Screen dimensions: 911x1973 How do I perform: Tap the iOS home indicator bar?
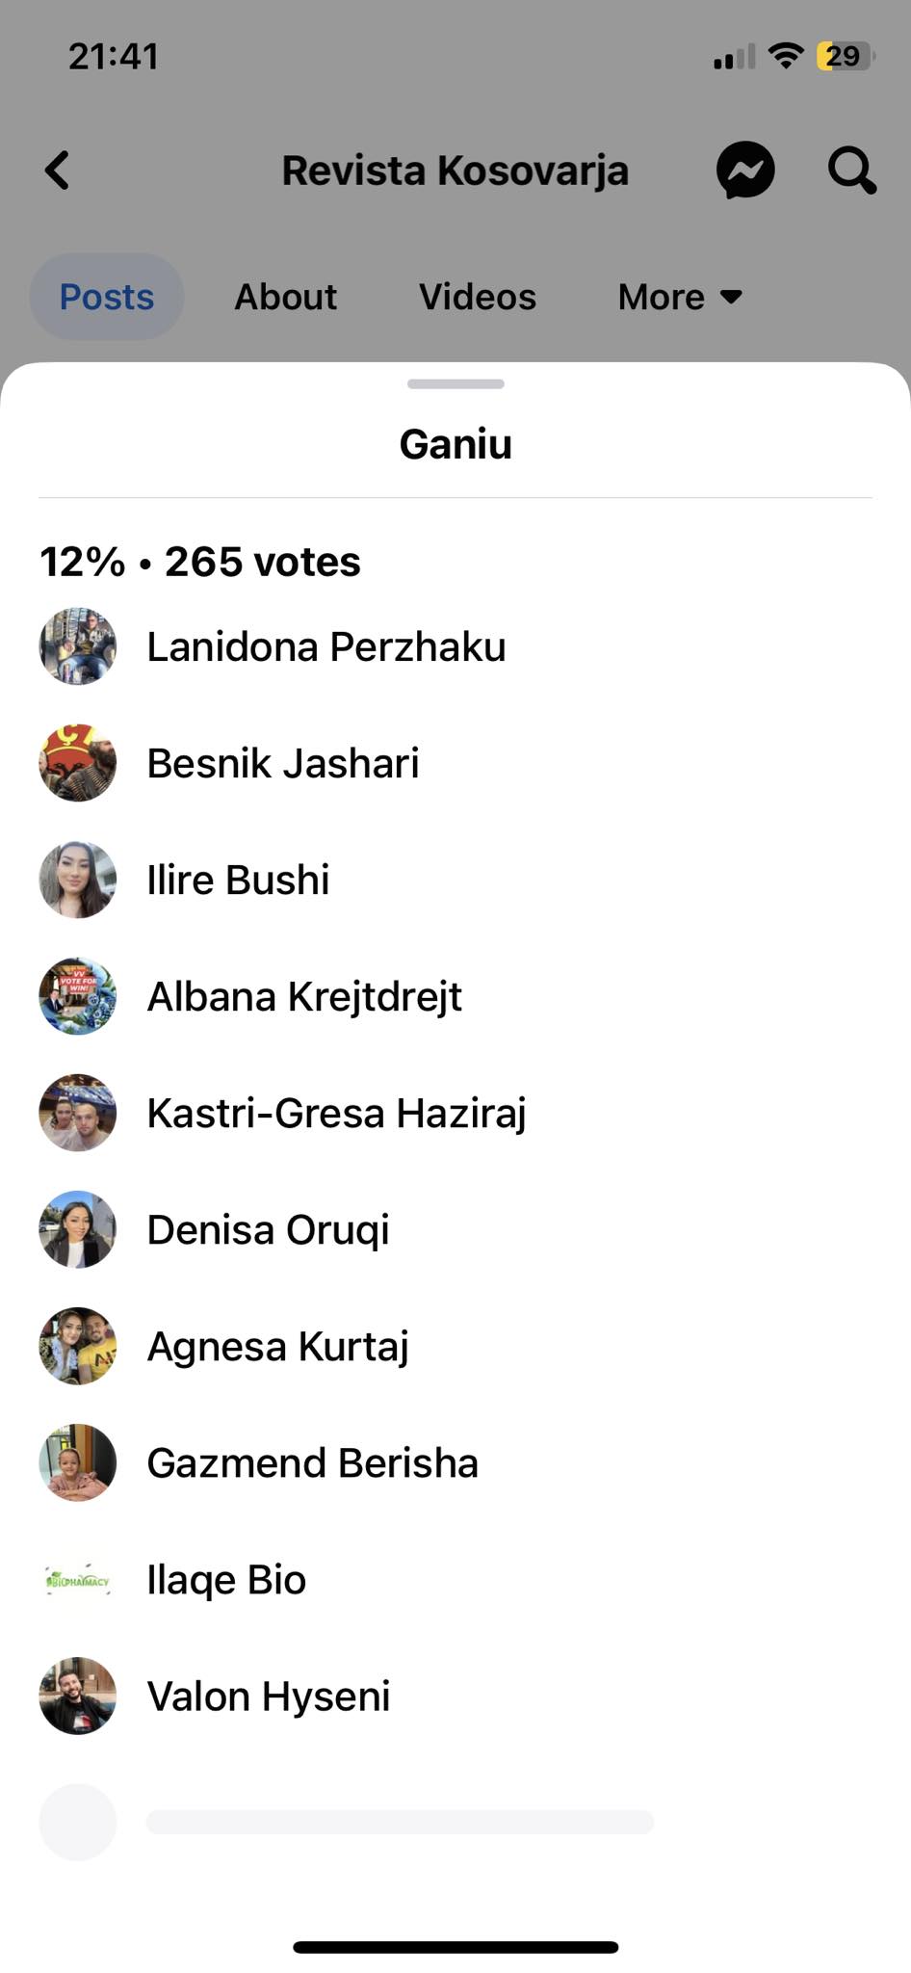[455, 1947]
